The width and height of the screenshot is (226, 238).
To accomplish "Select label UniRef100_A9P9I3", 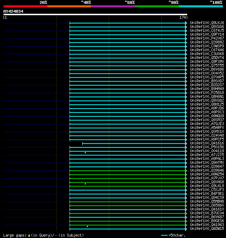I will coord(207,112).
